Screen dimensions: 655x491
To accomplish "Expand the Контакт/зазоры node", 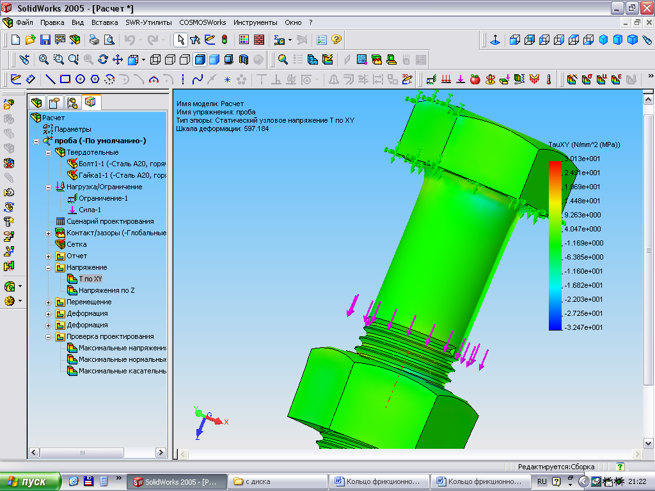I will point(48,233).
